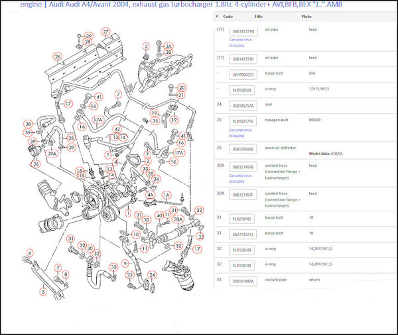Image resolution: width=398 pixels, height=335 pixels.
Task: Select callout 42 in the diagram
Action: pos(117,129)
